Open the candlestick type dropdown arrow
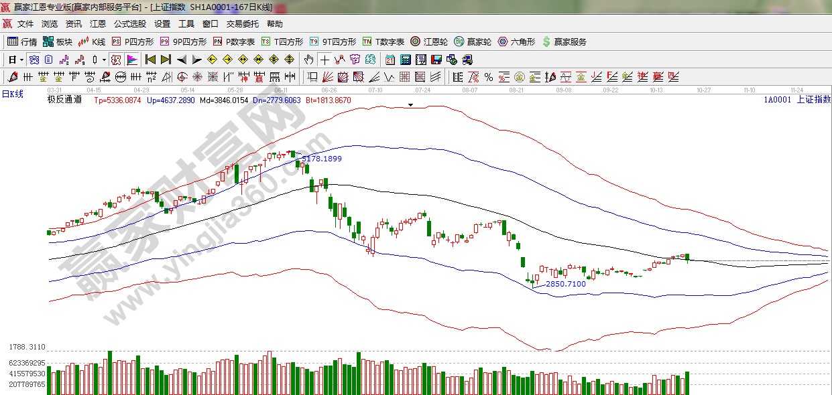Image resolution: width=832 pixels, height=395 pixels. point(104,59)
